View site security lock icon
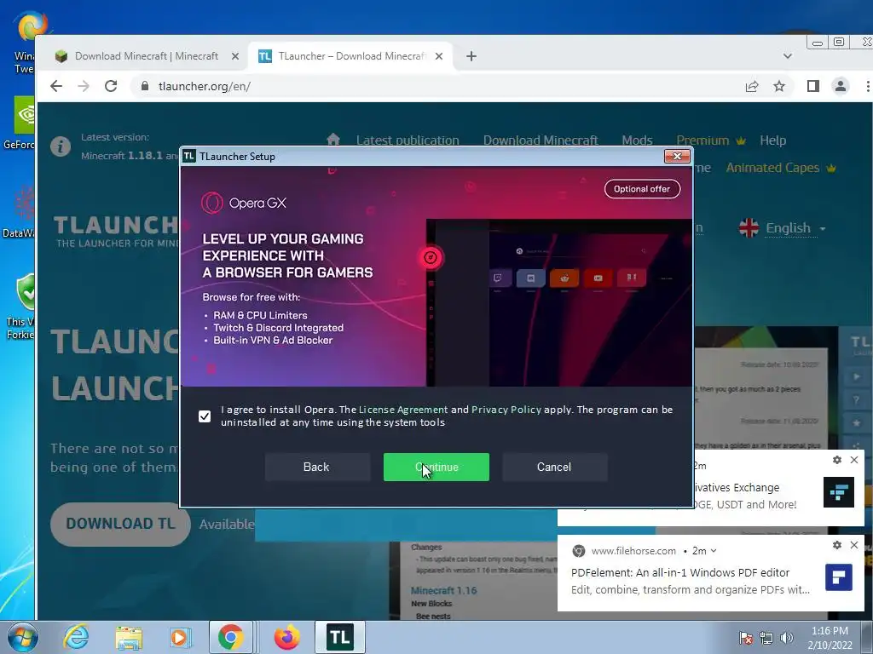The width and height of the screenshot is (873, 654). 145,86
